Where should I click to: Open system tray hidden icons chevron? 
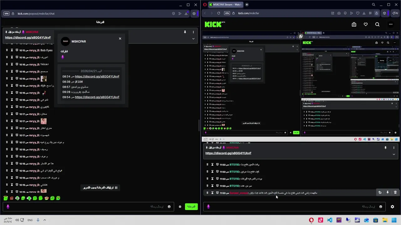pyautogui.click(x=44, y=220)
